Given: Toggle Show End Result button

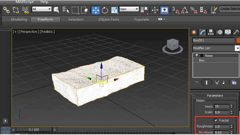Looking at the screenshot, I should point(206,83).
